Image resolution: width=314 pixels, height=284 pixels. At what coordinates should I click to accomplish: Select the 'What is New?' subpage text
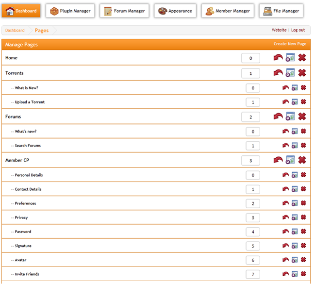(26, 88)
